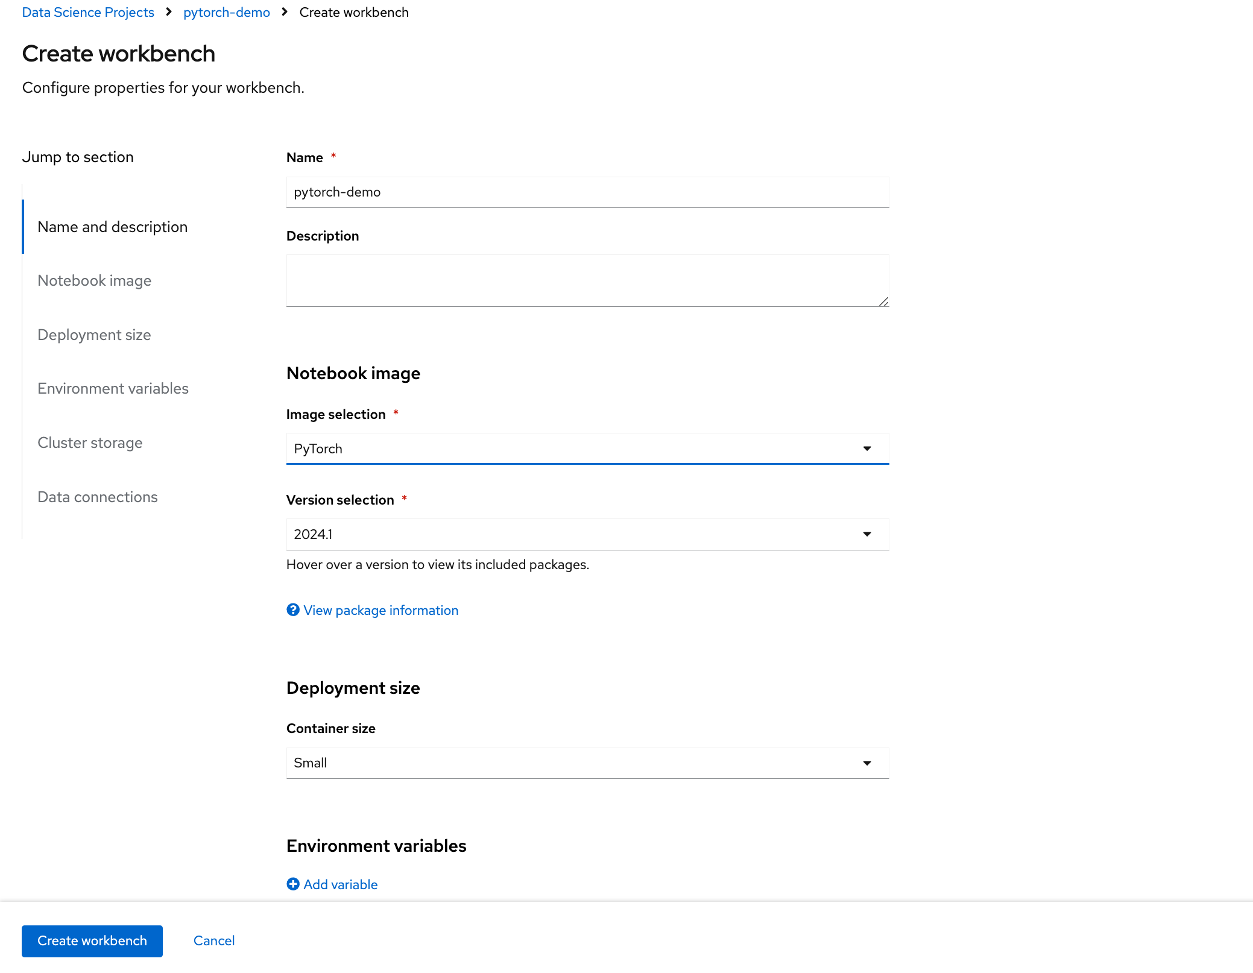Click the Add variable link
Screen dimensions: 1253x973
point(340,884)
